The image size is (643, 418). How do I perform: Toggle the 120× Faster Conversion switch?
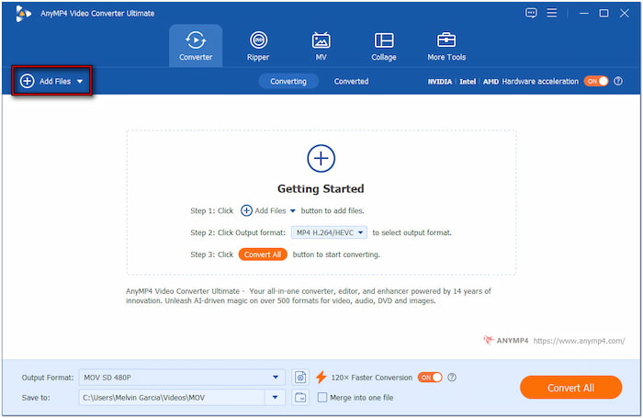[x=430, y=378]
